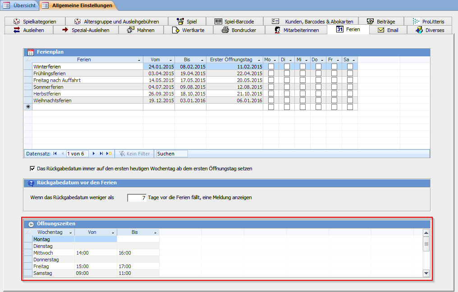Switch to the Übersicht document tab
Viewport: 458px width, 292px height.
[x=19, y=5]
